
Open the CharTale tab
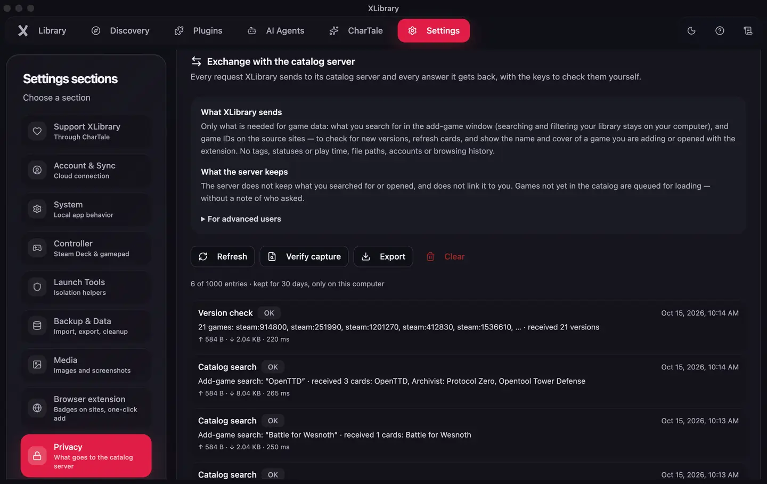(x=356, y=30)
